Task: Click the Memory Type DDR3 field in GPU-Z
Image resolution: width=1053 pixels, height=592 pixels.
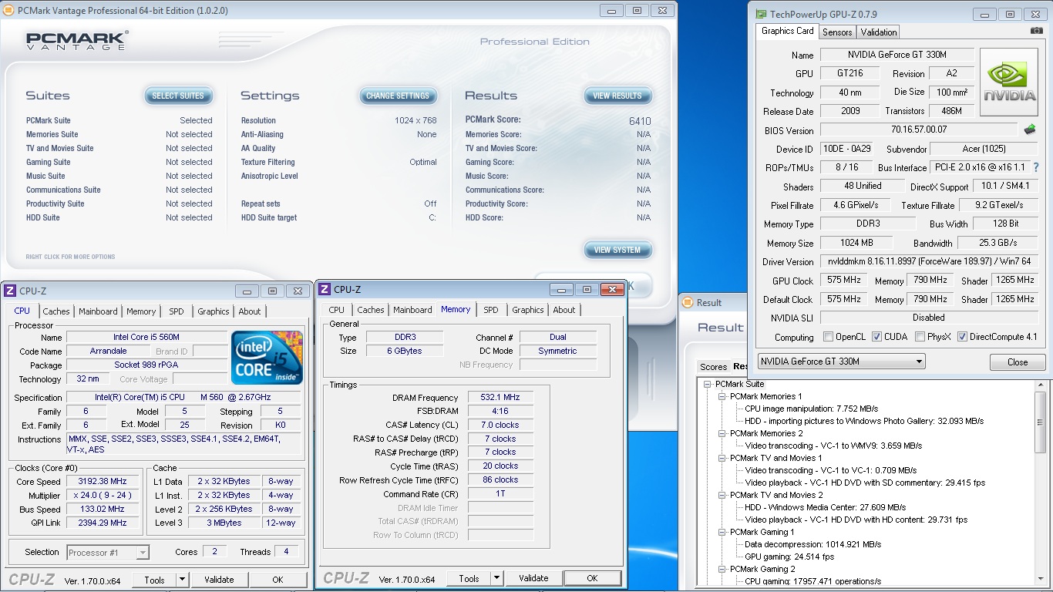Action: tap(870, 224)
